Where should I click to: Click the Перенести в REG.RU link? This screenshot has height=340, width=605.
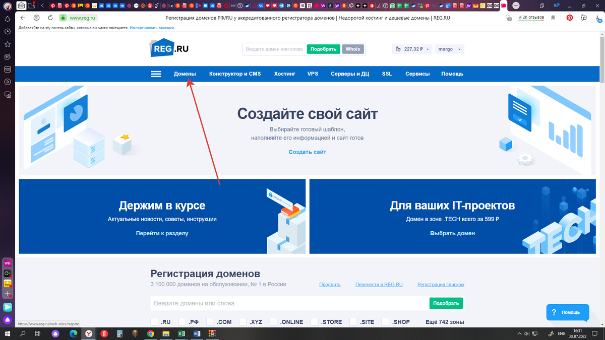pyautogui.click(x=379, y=285)
